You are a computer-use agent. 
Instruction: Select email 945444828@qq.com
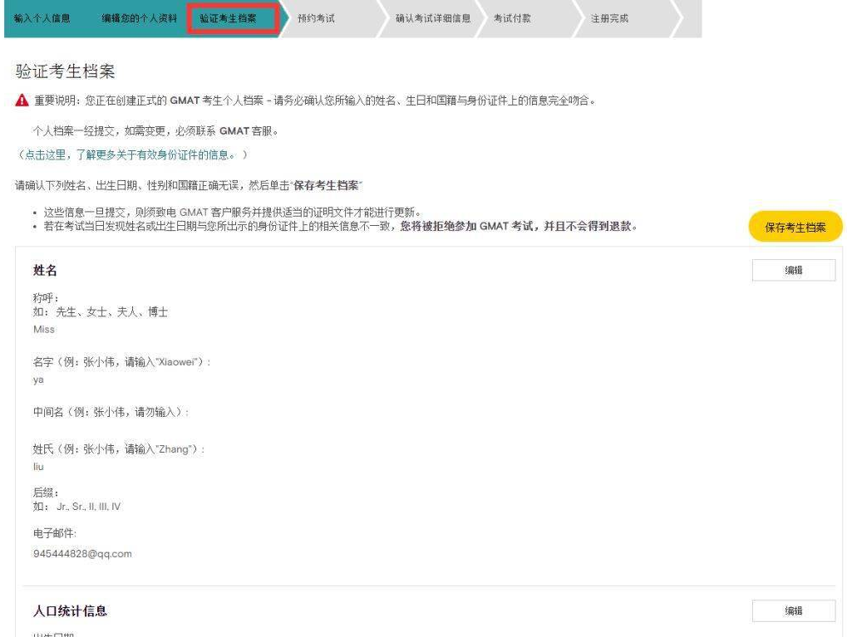click(x=82, y=553)
